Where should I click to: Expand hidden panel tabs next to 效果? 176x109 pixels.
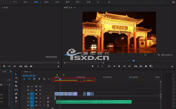click(11, 72)
